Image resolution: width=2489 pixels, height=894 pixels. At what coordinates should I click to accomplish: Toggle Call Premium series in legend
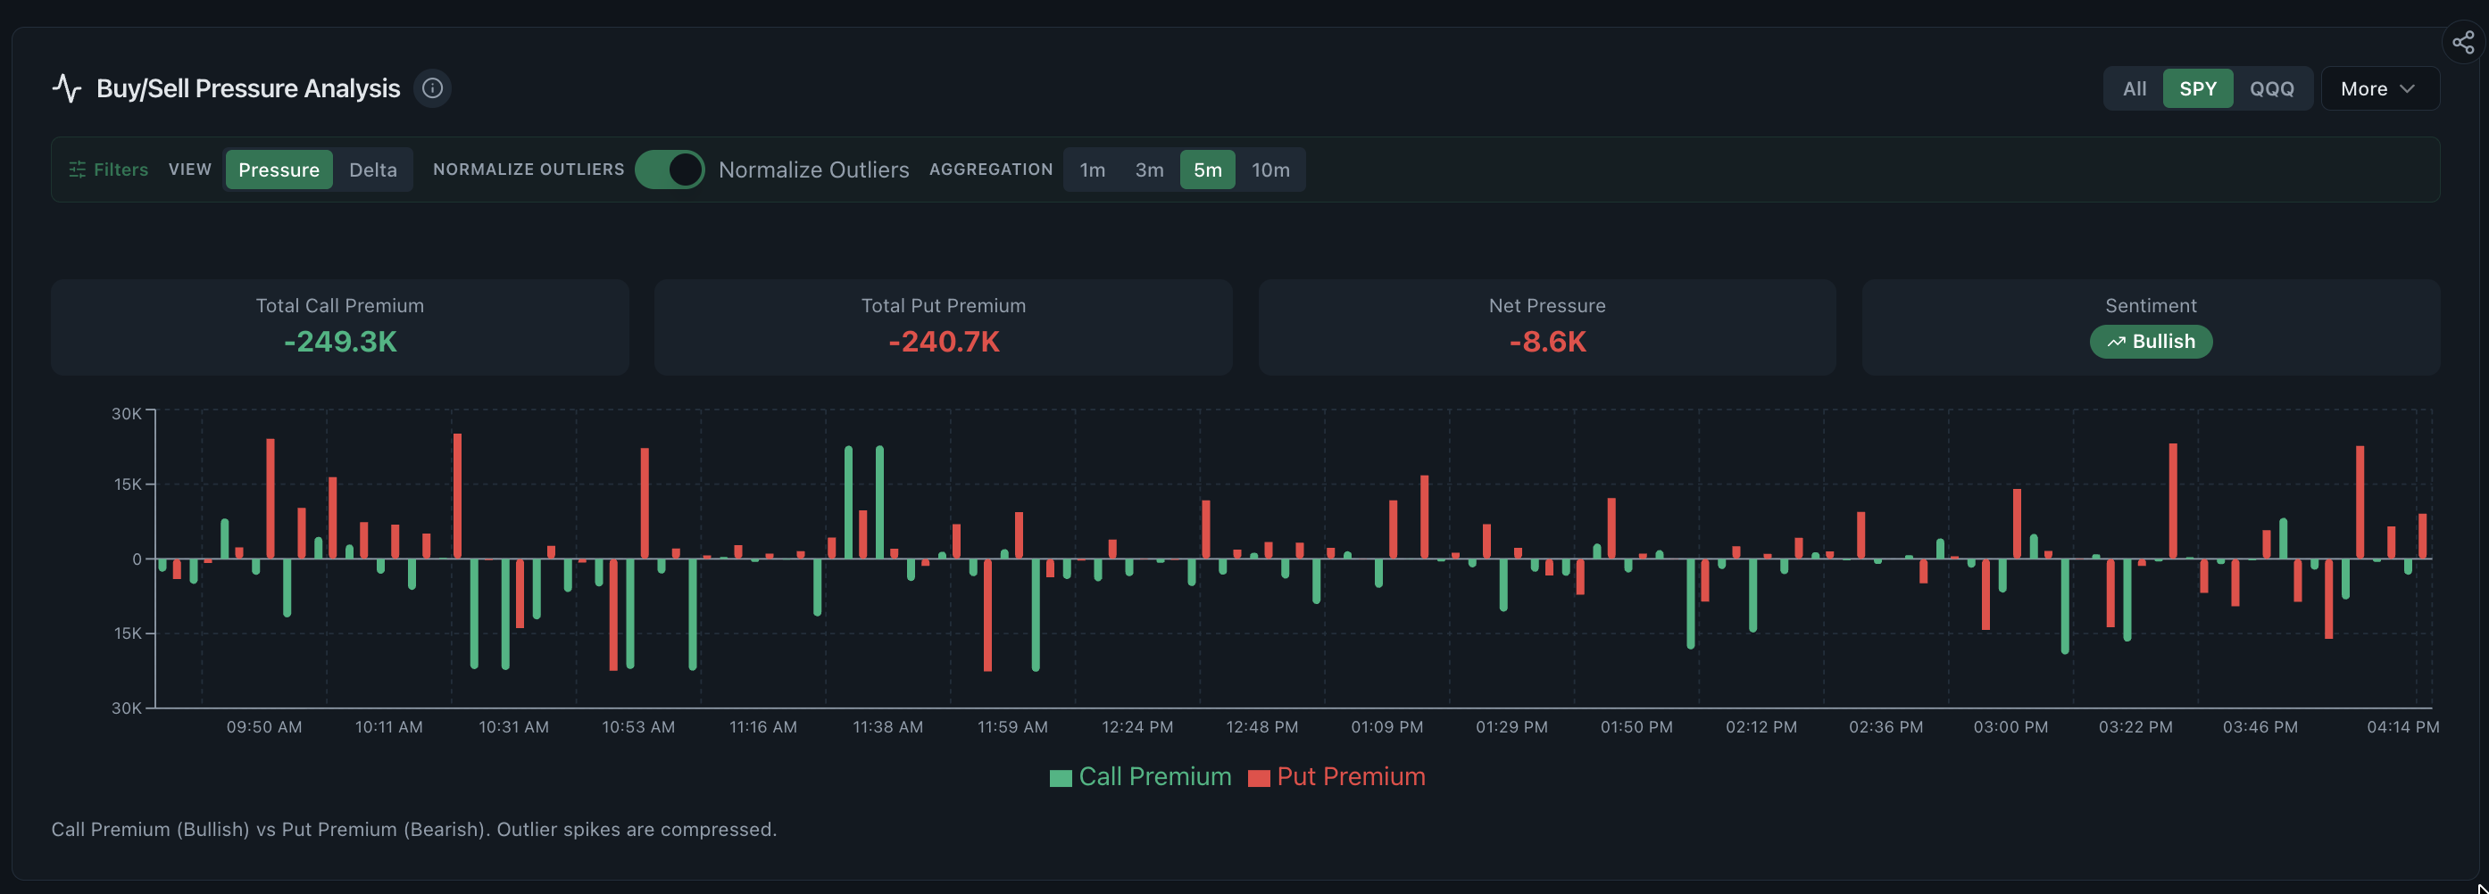[x=1140, y=776]
